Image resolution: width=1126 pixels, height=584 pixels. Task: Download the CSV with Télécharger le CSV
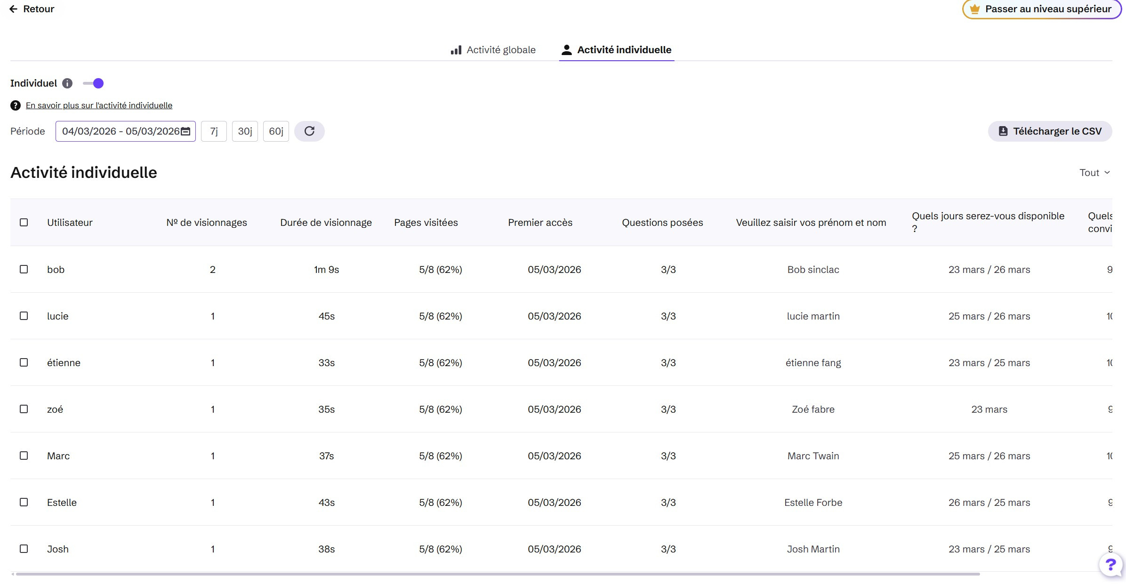click(x=1050, y=131)
